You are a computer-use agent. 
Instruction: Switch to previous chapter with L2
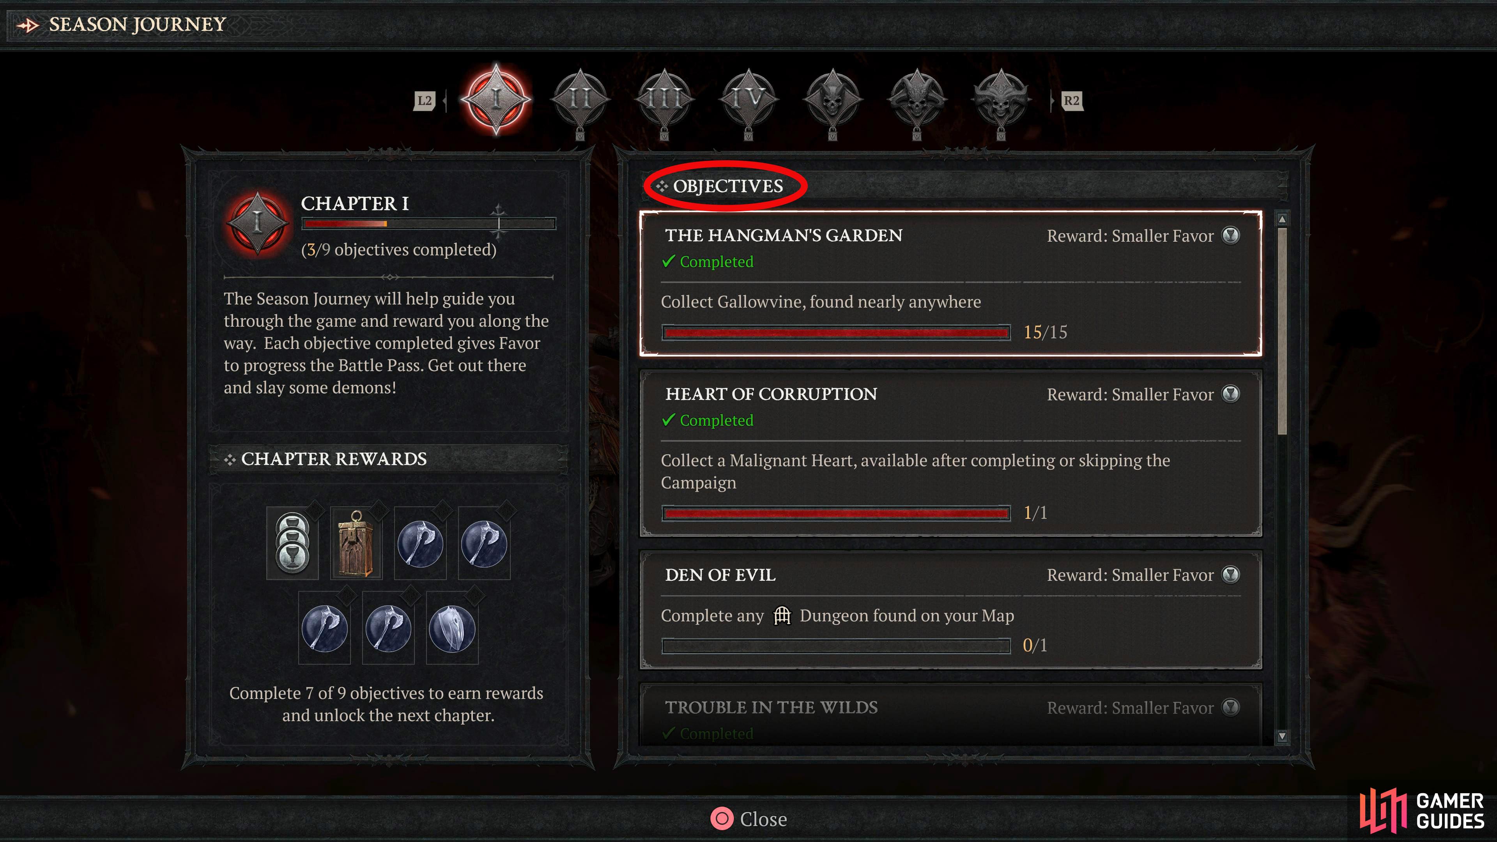point(425,101)
